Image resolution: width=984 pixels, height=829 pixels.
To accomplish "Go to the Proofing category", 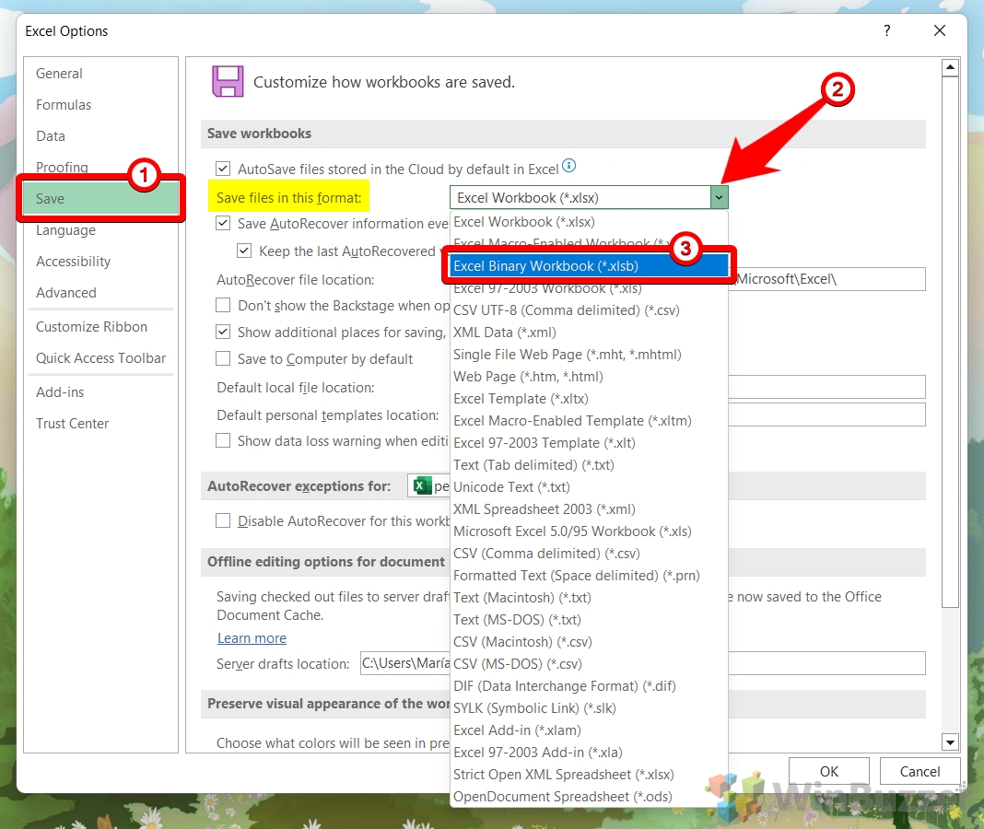I will (100, 167).
